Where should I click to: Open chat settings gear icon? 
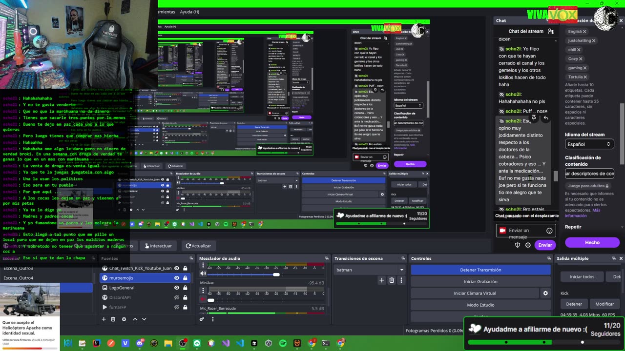528,245
